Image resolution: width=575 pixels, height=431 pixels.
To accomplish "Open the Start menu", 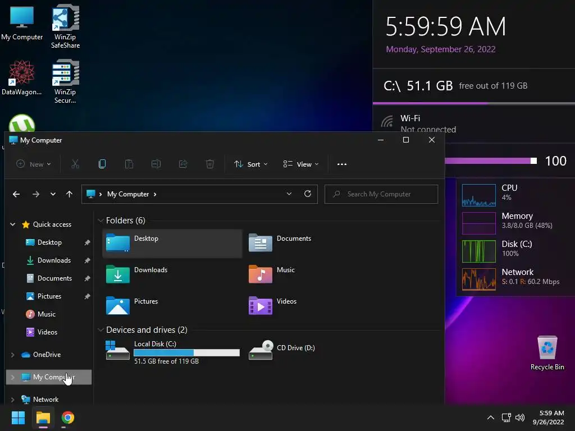I will [18, 418].
